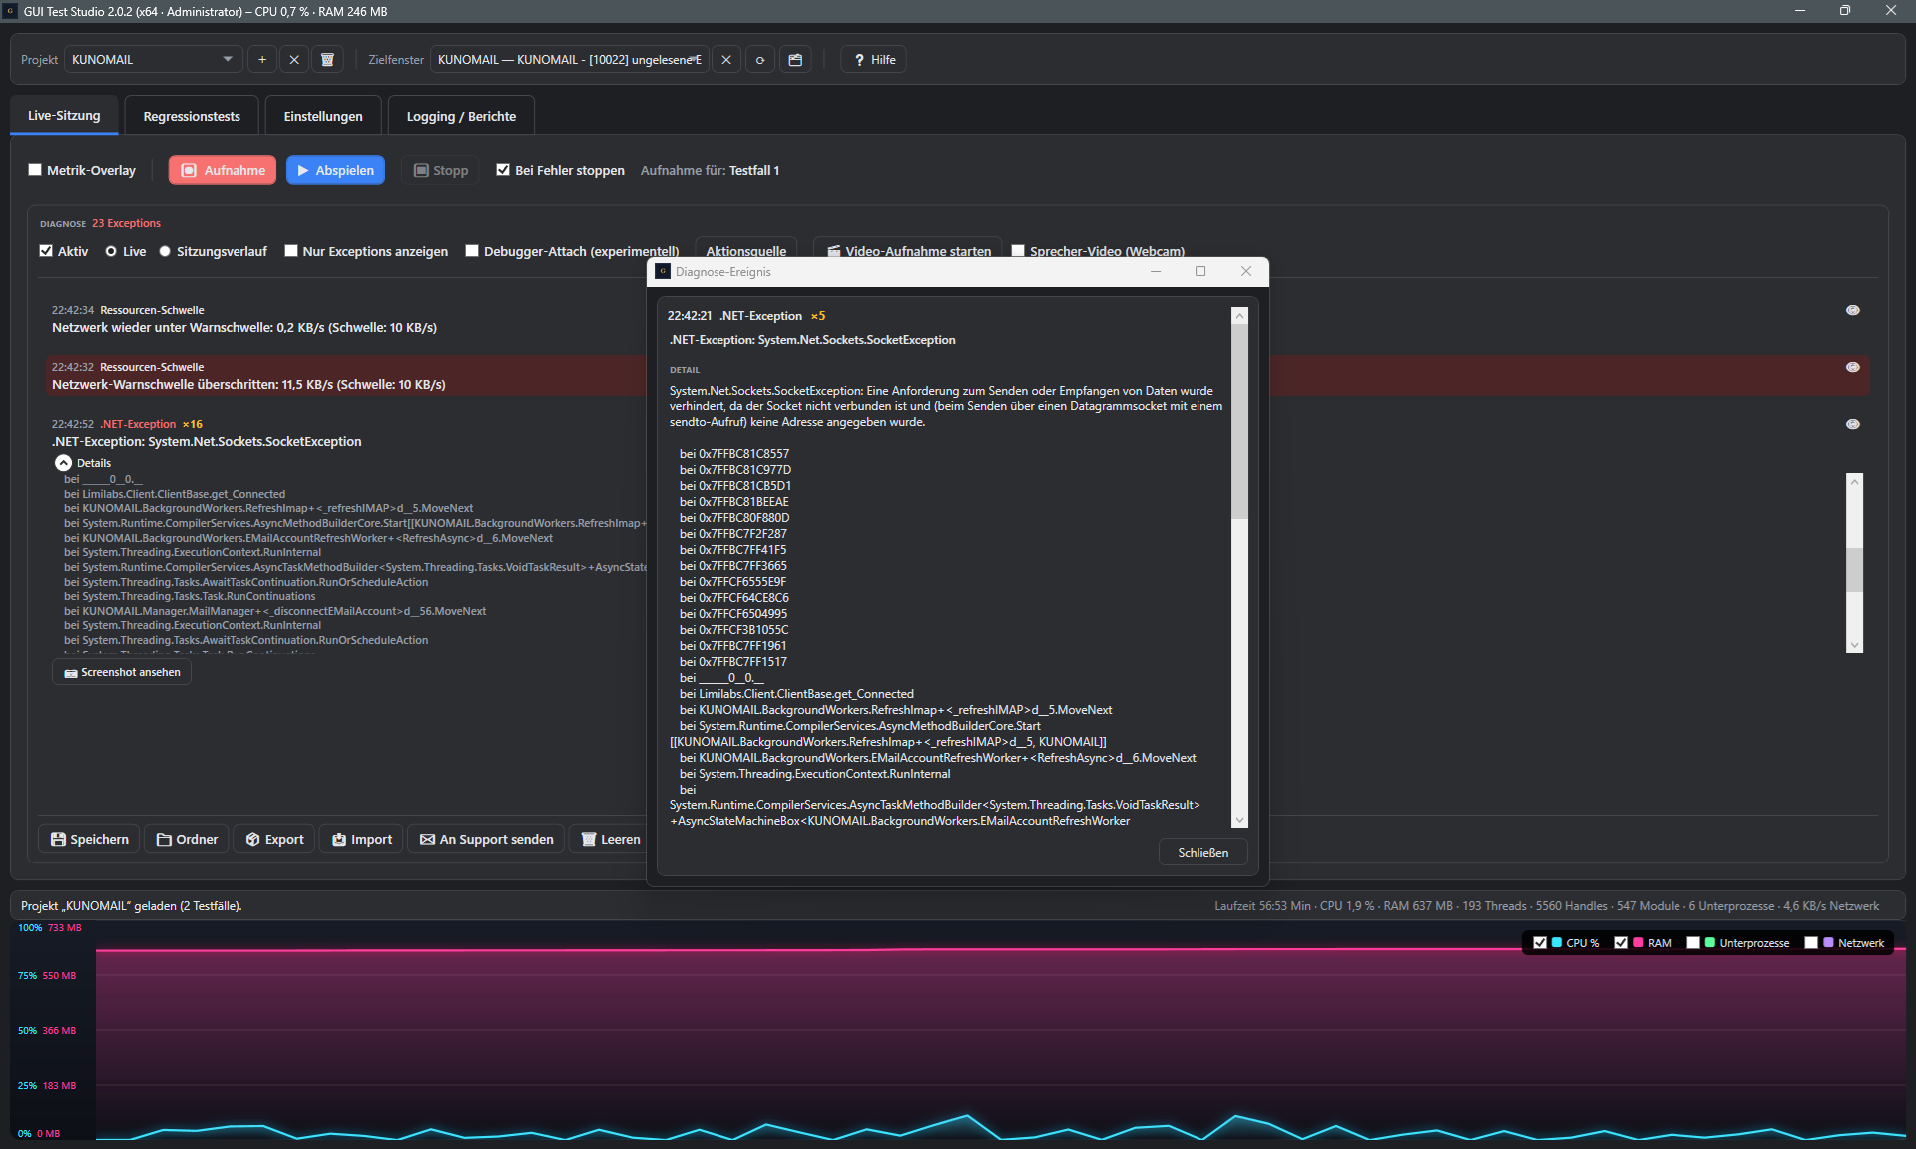This screenshot has width=1916, height=1149.
Task: Clear the Zielfenster selection with its X
Action: pyautogui.click(x=726, y=60)
